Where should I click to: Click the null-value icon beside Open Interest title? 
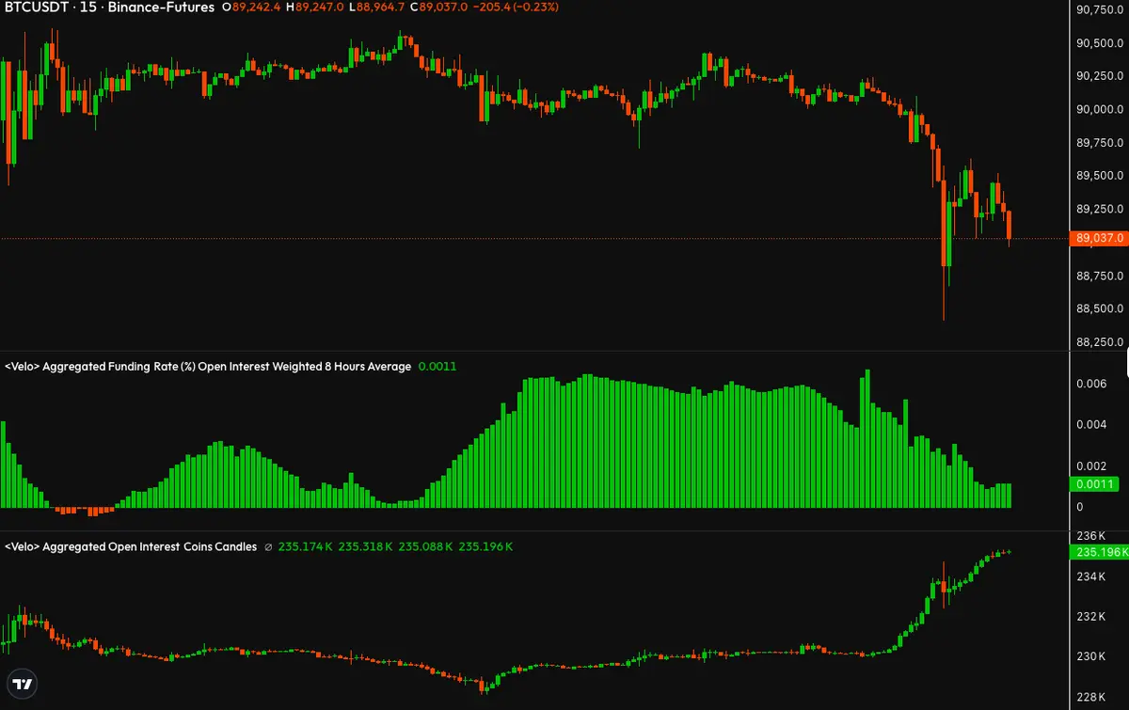(268, 547)
